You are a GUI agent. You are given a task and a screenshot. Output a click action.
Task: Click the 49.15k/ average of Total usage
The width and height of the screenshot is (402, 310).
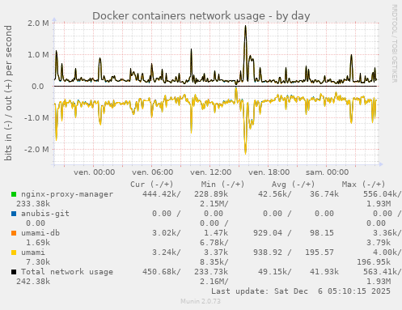[275, 272]
